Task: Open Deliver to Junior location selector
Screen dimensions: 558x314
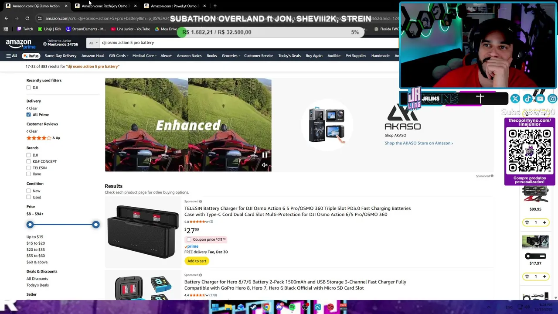Action: 60,43
